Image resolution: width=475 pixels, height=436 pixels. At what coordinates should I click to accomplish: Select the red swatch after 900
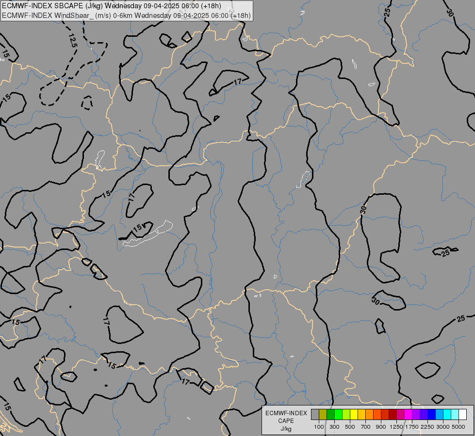coord(385,414)
